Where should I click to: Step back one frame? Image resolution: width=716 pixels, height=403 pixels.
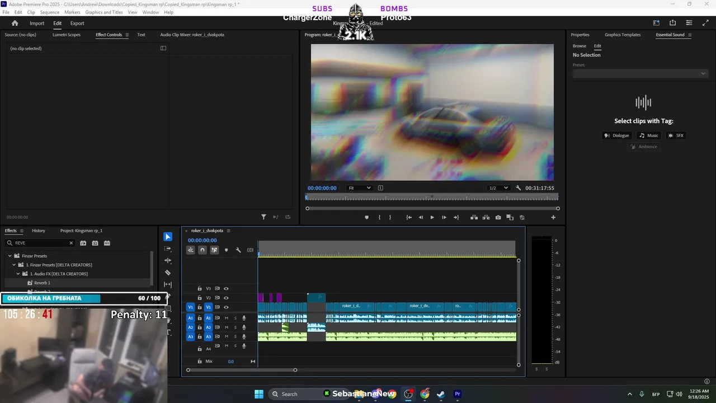pos(421,217)
